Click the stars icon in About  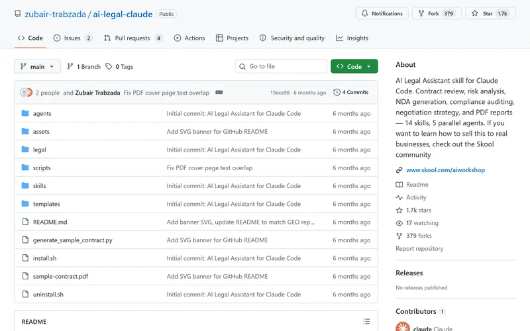(399, 210)
